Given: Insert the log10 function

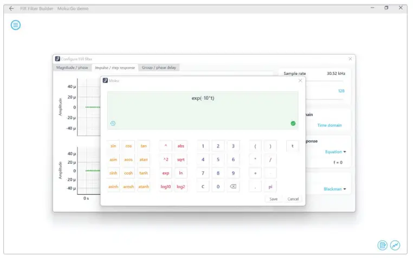Looking at the screenshot, I should pyautogui.click(x=166, y=186).
